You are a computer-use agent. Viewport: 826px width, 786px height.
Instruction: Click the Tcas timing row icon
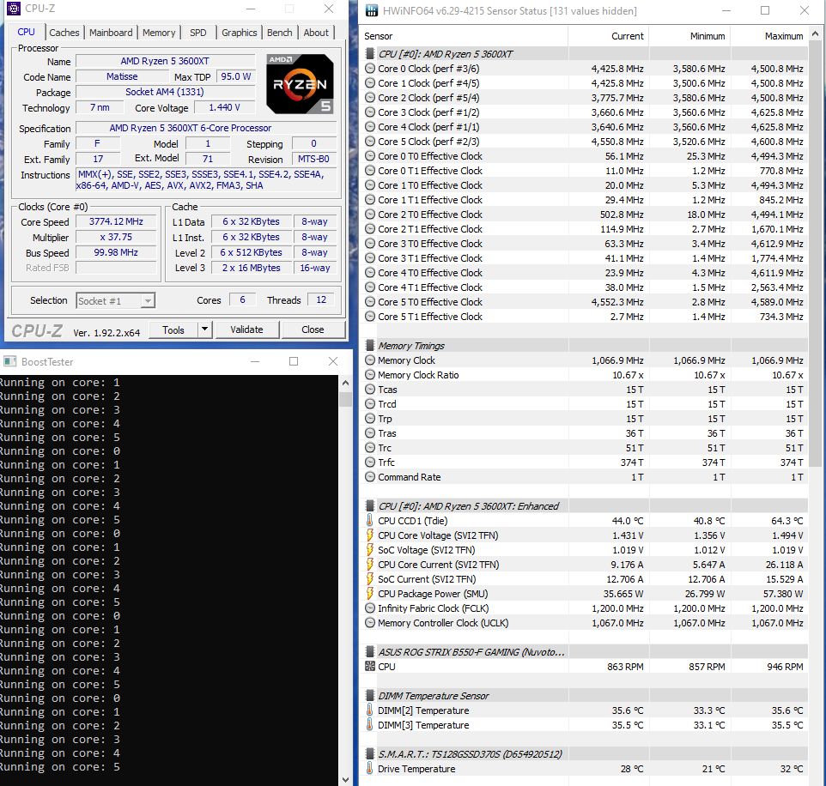pyautogui.click(x=370, y=390)
